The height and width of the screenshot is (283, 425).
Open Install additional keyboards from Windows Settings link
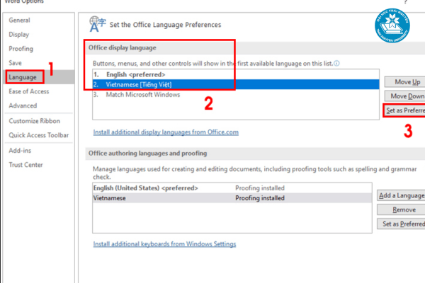tap(164, 244)
